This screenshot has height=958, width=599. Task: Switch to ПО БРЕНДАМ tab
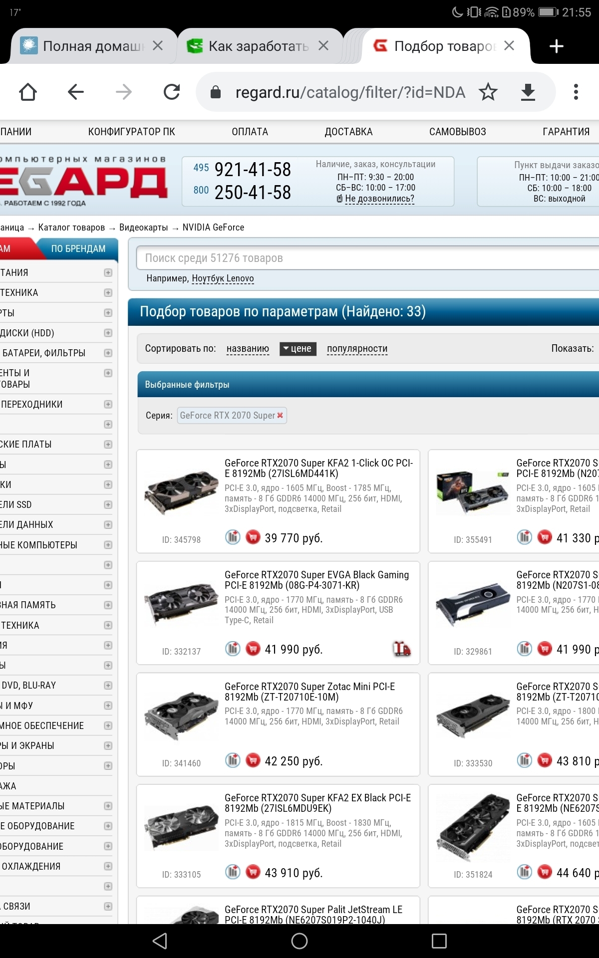click(78, 248)
